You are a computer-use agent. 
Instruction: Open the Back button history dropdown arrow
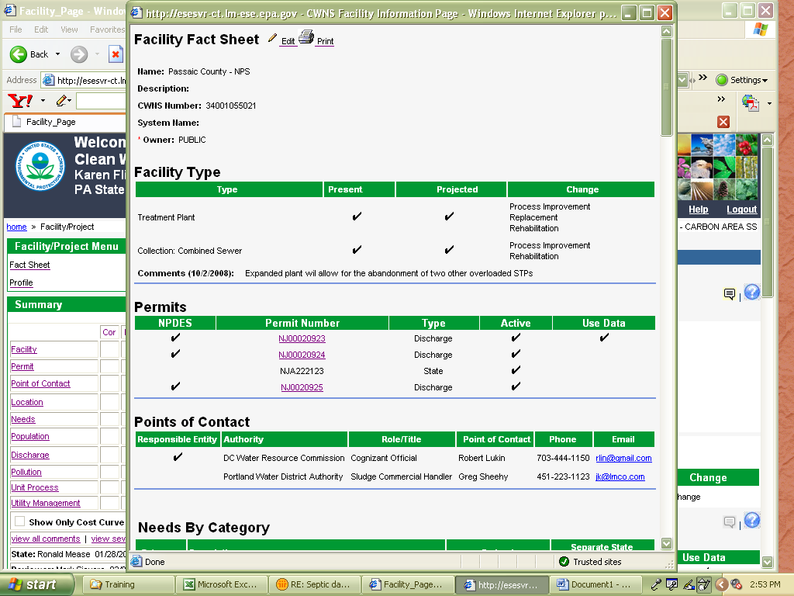click(x=57, y=54)
